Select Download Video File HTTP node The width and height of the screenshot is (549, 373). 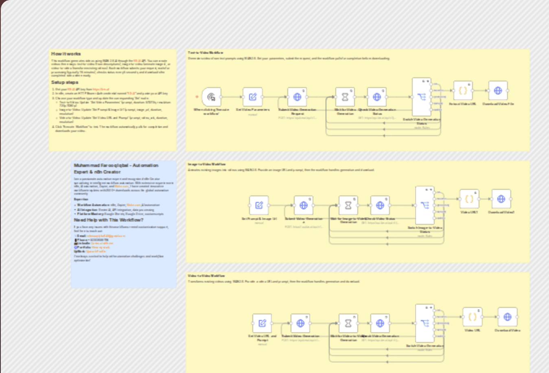pos(498,91)
